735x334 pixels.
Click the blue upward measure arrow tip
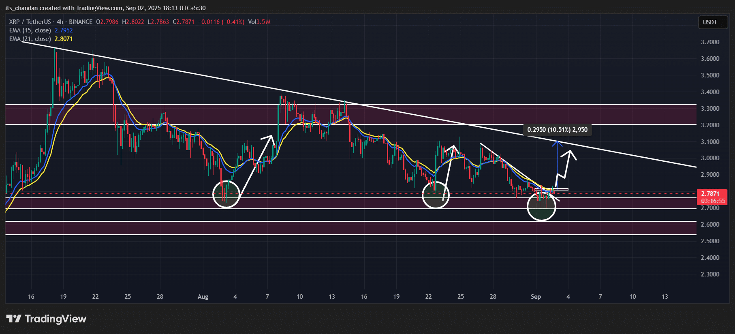pos(558,142)
